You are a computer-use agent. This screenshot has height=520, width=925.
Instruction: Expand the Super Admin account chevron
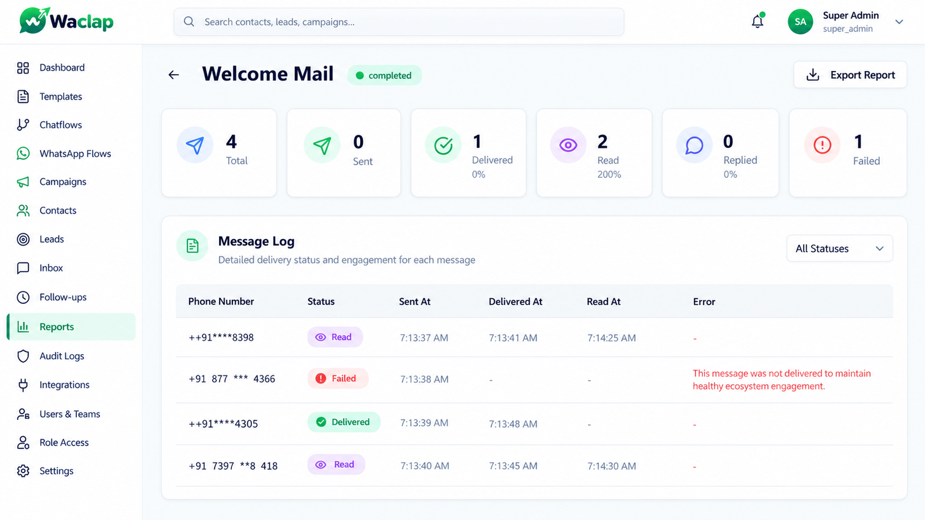pyautogui.click(x=899, y=22)
